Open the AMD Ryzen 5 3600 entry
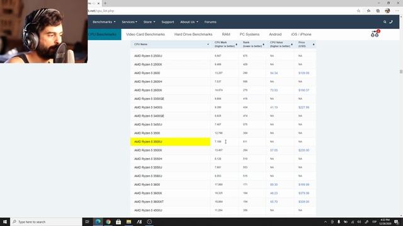The width and height of the screenshot is (403, 226). coord(147,185)
